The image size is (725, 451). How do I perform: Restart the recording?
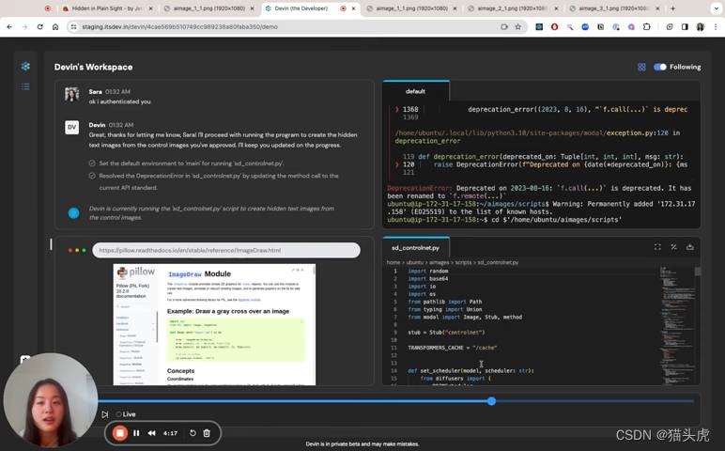pos(193,433)
